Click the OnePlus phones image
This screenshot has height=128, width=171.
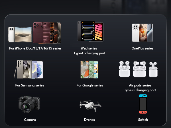click(142, 32)
